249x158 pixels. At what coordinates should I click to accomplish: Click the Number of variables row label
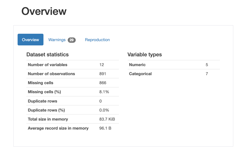(x=47, y=65)
